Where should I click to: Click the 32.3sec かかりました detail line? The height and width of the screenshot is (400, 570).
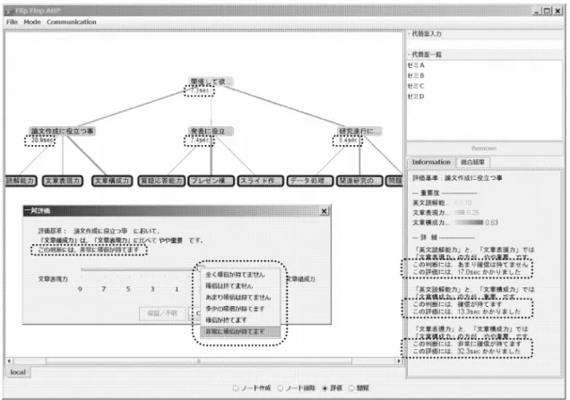point(466,352)
